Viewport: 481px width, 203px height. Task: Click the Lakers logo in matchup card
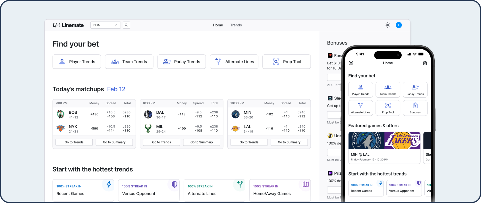click(236, 128)
